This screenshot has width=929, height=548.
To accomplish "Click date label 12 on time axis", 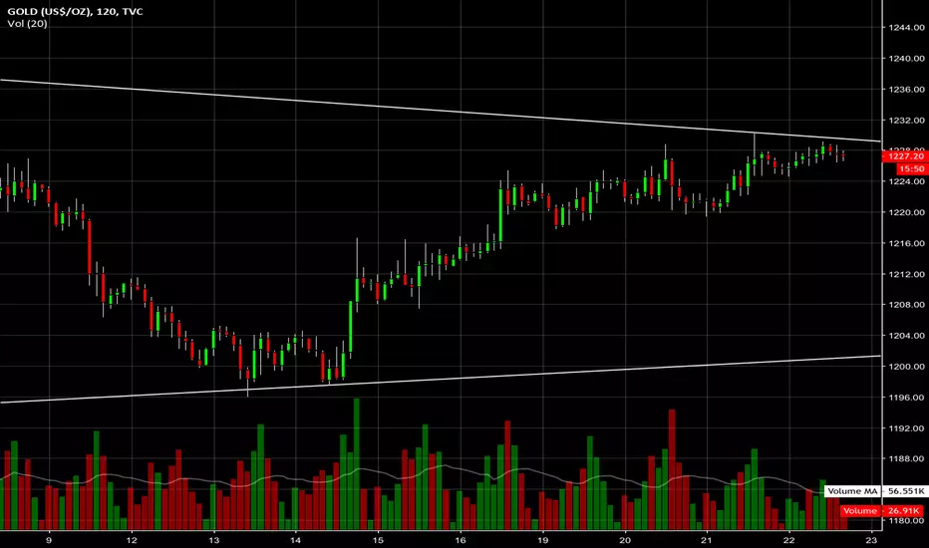I will [132, 540].
